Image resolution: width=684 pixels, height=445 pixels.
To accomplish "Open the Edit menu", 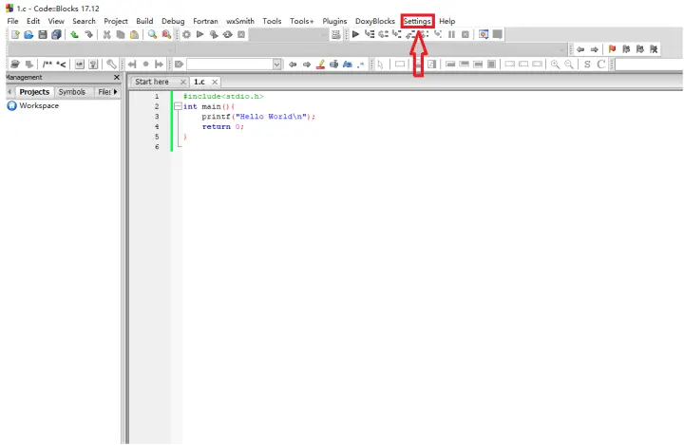I will pos(33,21).
